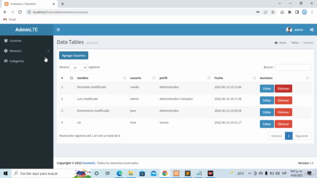
Task: Bookmark this page with the star
Action: pos(273,12)
